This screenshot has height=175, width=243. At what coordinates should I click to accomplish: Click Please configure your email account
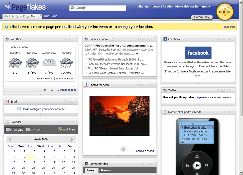[43, 109]
